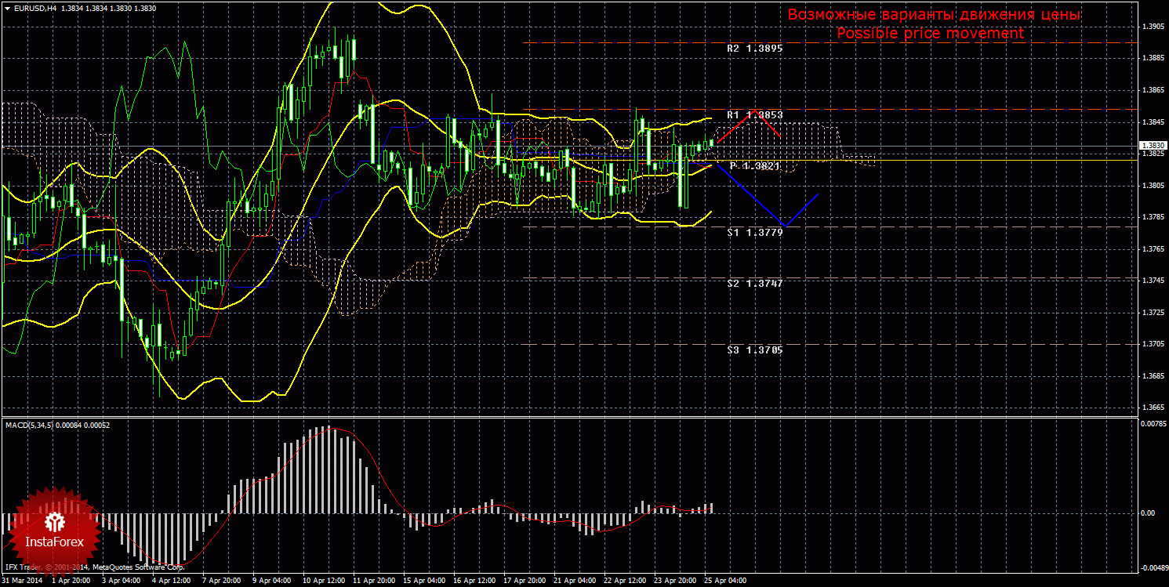This screenshot has height=587, width=1169.
Task: Click the 31 Mar 2014 date label
Action: click(24, 582)
